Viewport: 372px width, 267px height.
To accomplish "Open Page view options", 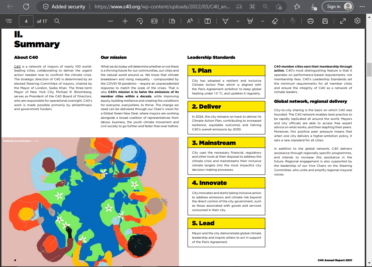I will click(172, 21).
